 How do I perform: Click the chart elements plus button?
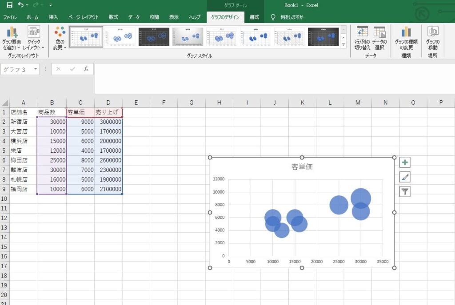click(x=405, y=162)
